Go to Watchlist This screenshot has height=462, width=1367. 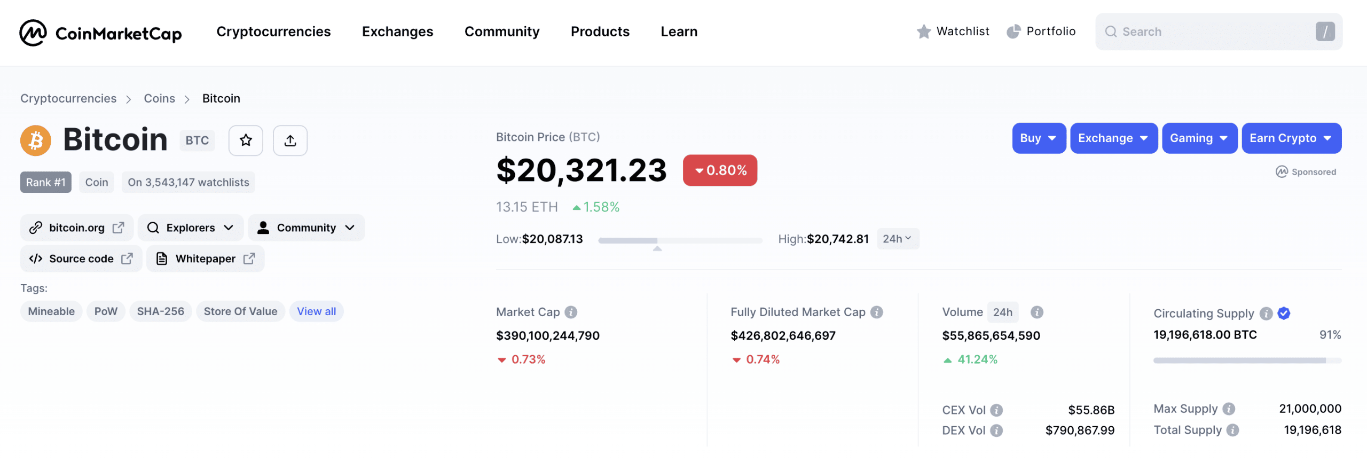pyautogui.click(x=953, y=32)
